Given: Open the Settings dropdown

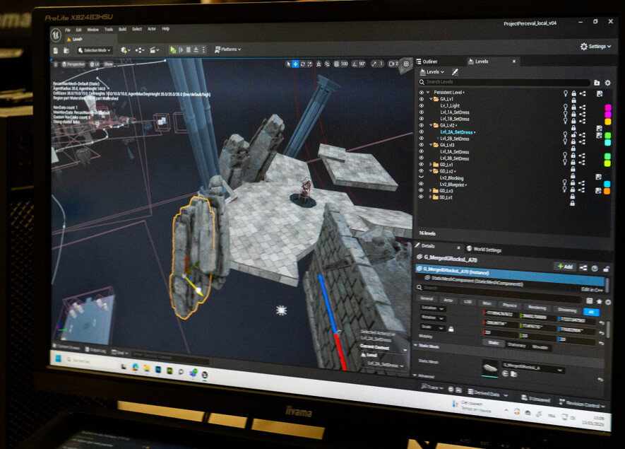Looking at the screenshot, I should pyautogui.click(x=595, y=46).
